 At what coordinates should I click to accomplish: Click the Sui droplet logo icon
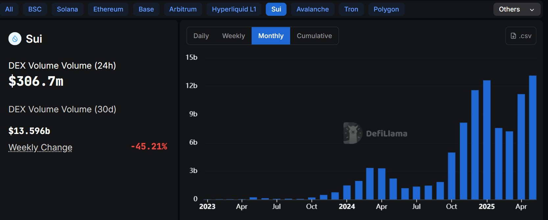[x=15, y=39]
